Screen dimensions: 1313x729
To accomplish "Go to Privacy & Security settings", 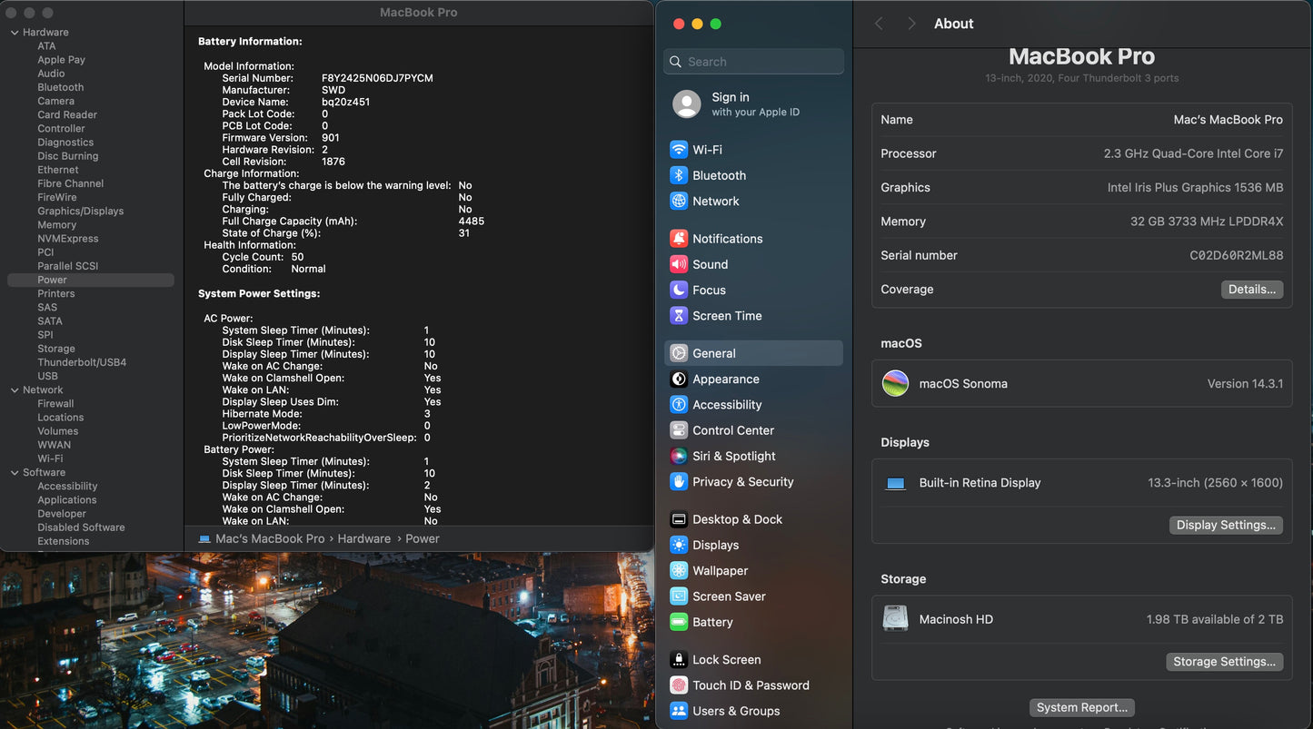I will click(742, 482).
